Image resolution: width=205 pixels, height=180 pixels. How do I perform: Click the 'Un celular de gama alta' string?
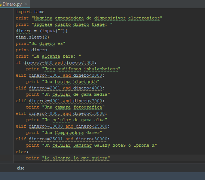[x=74, y=120]
